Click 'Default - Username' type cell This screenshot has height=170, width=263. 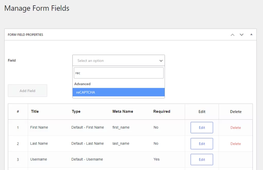point(87,159)
